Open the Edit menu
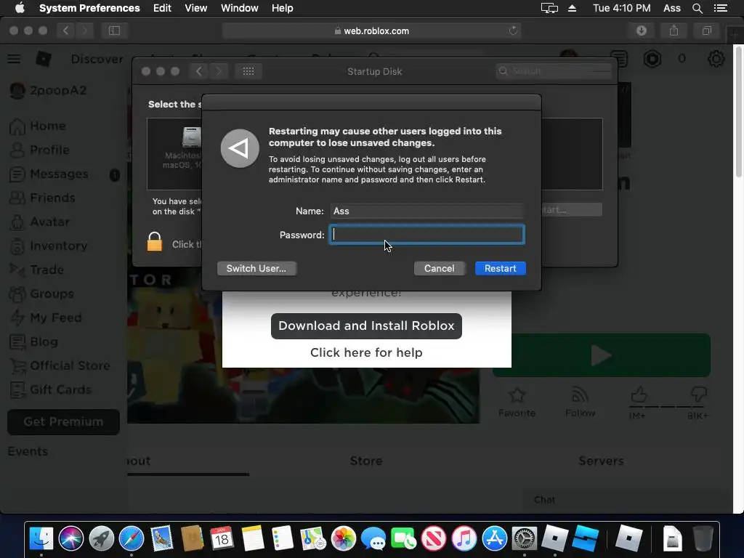 pos(162,8)
